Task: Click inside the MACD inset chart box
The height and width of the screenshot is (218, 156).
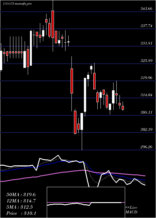Action: pos(86,202)
